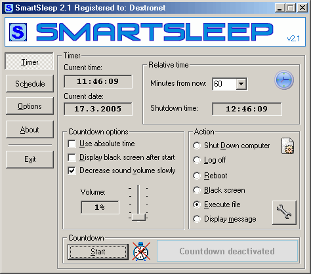
Task: Click the blue clock icon
Action: pos(284,80)
